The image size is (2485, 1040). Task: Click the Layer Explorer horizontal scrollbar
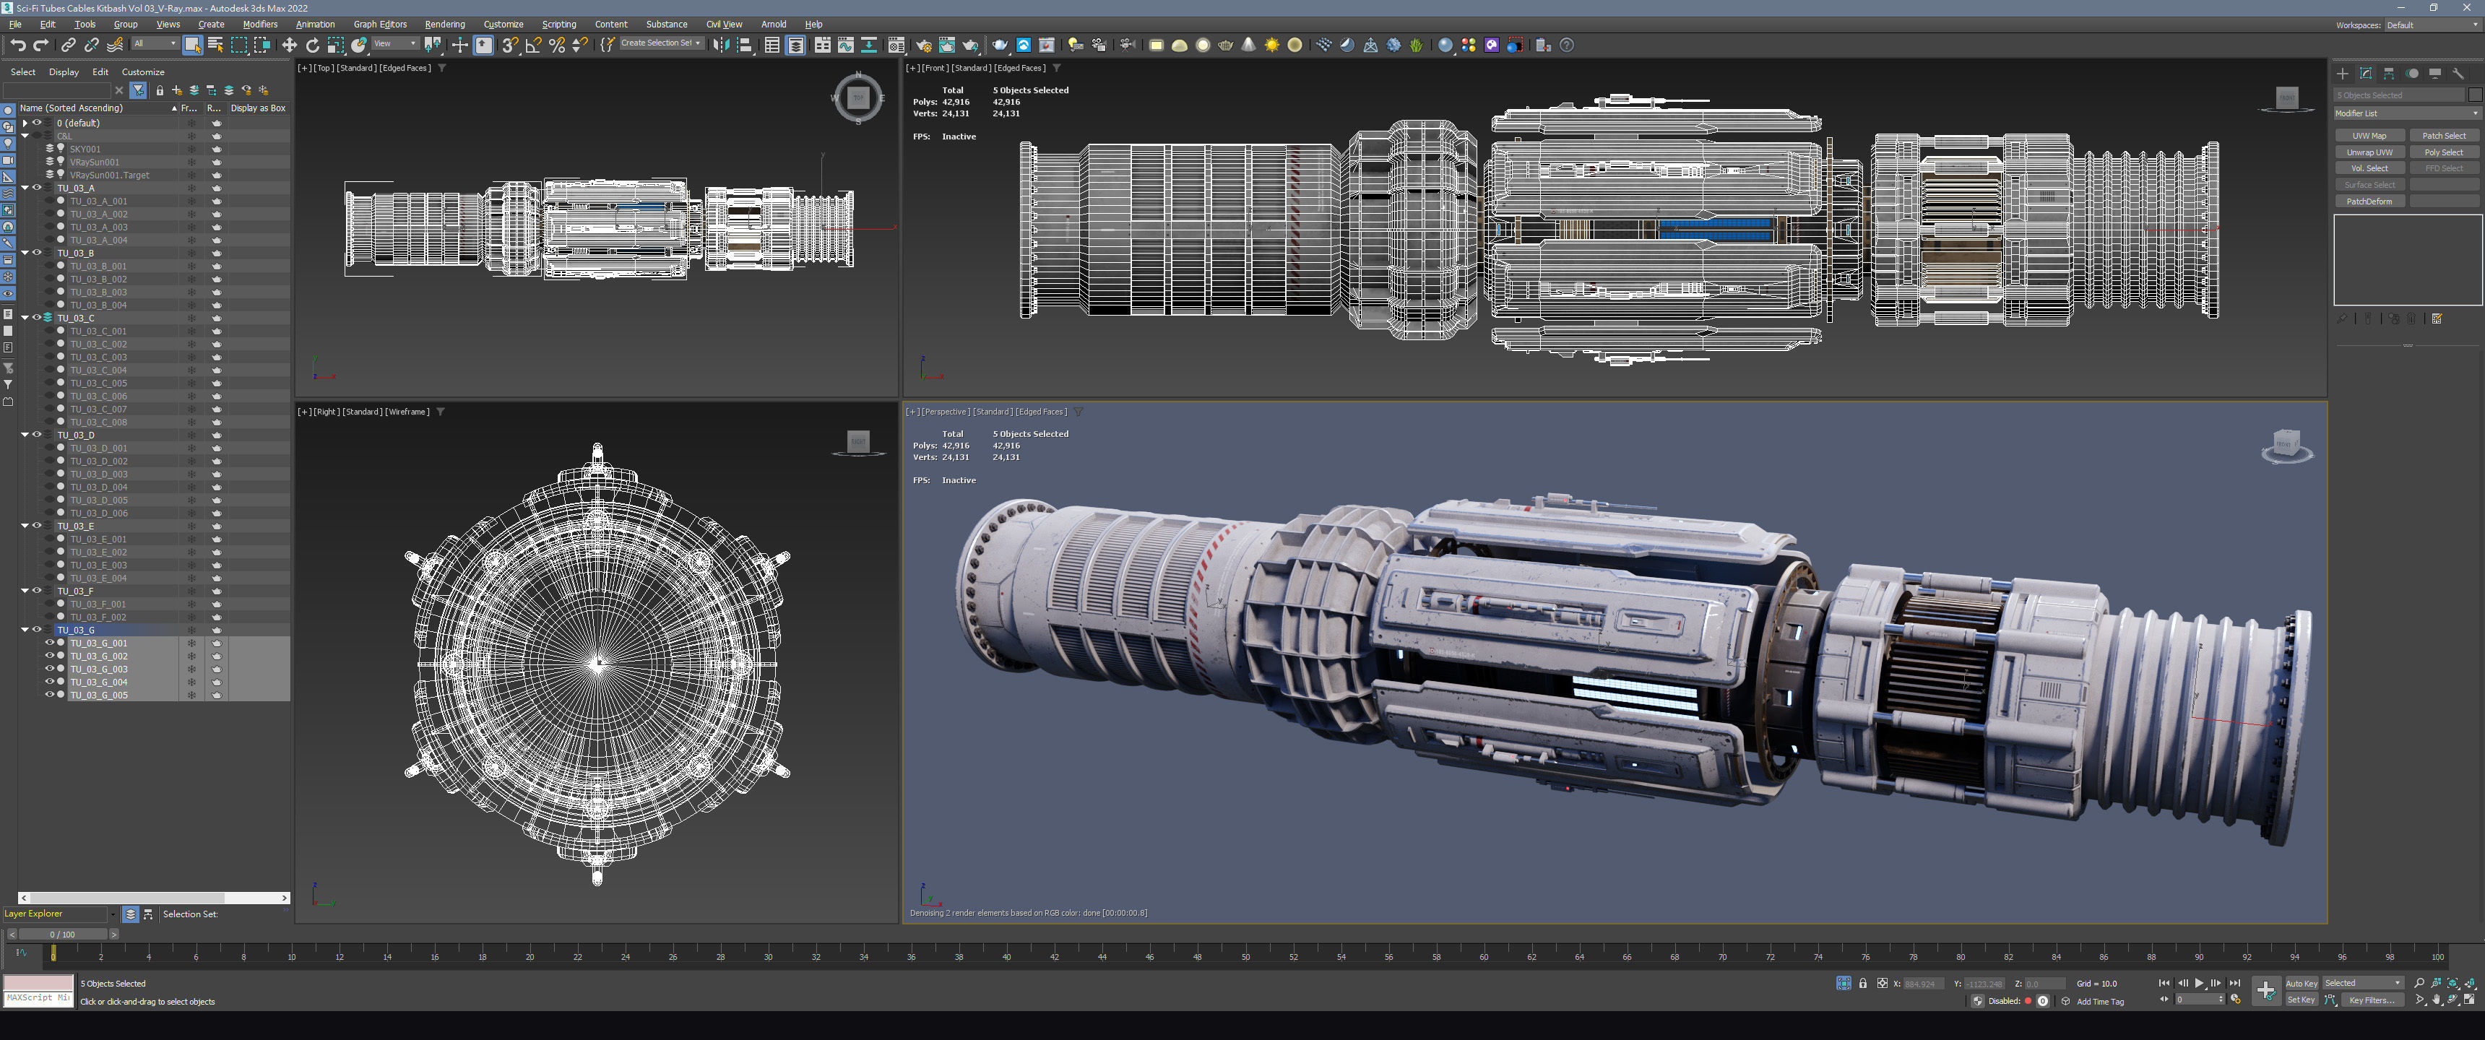coord(155,897)
